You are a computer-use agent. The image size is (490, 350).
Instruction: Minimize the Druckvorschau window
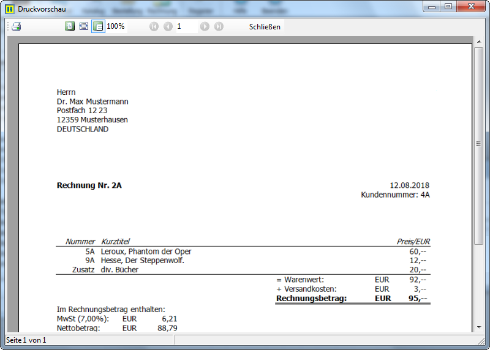tap(432, 7)
